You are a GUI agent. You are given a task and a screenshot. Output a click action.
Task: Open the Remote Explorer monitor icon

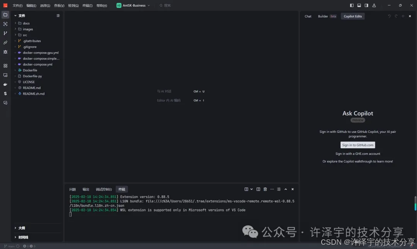pos(5,75)
